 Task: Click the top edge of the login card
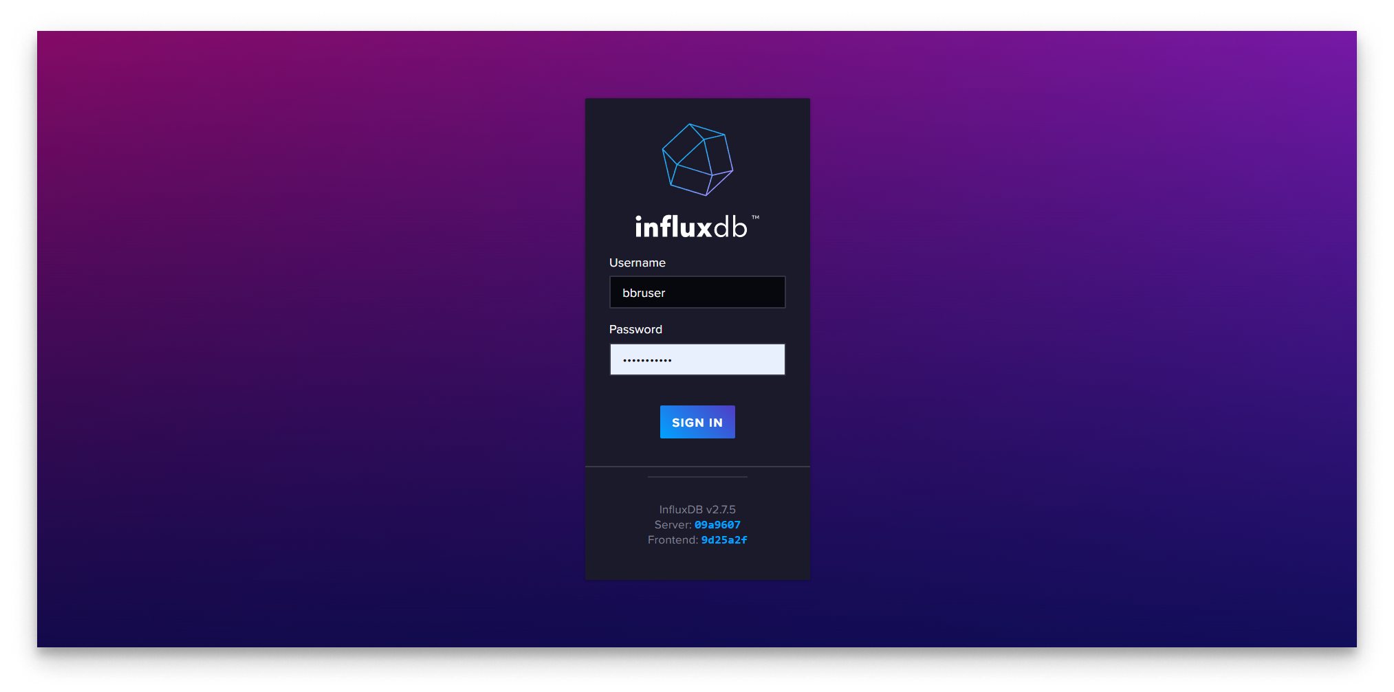(x=697, y=99)
